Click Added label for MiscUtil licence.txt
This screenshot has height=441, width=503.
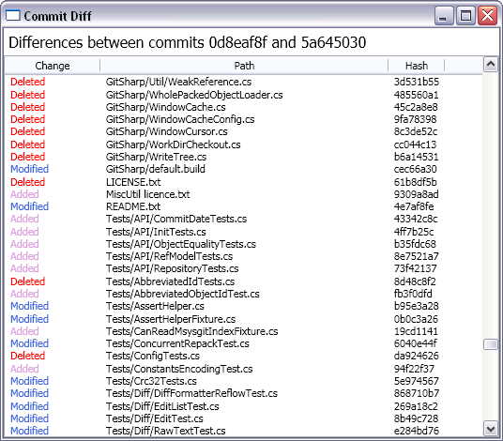coord(24,194)
